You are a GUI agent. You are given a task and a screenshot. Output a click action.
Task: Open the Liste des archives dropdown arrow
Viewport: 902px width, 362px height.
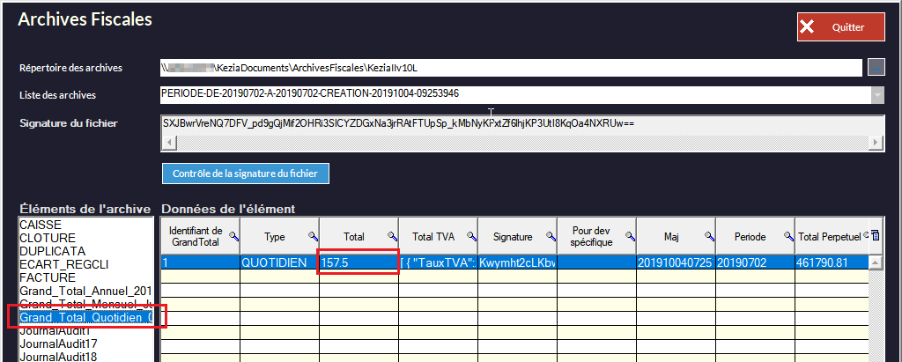pyautogui.click(x=876, y=94)
